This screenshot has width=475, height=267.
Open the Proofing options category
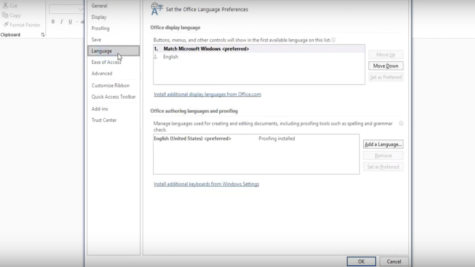(114, 28)
